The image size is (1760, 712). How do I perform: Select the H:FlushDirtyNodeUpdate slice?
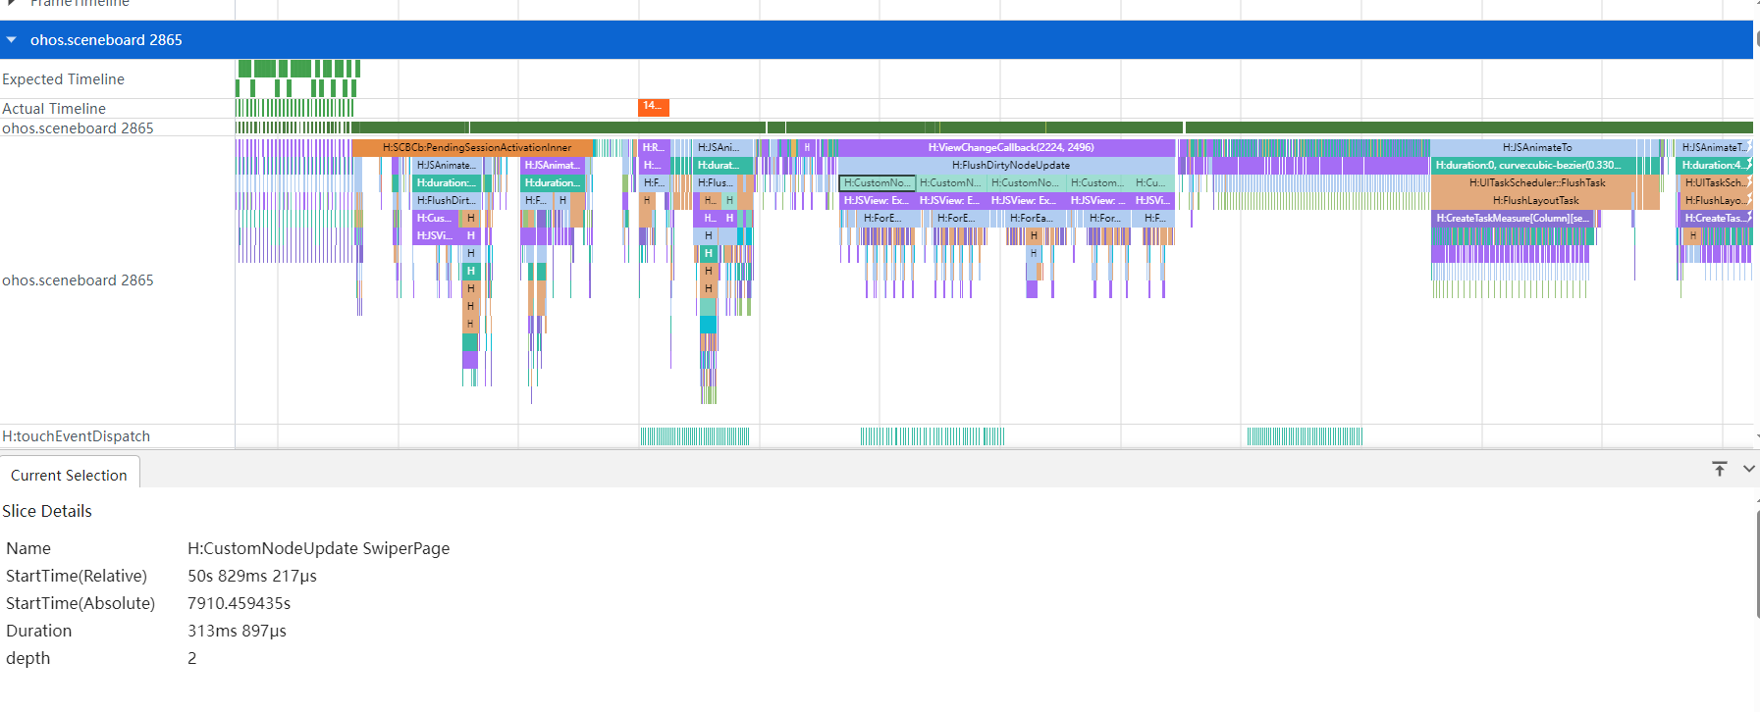(x=1010, y=166)
